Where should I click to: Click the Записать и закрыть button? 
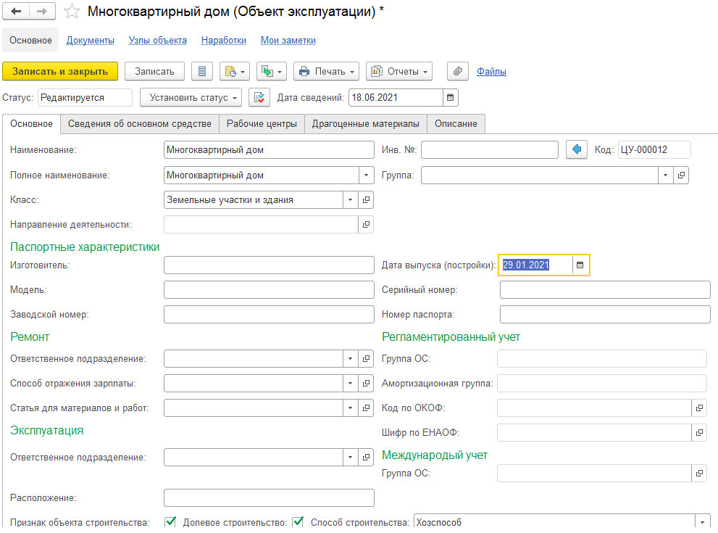[x=60, y=71]
